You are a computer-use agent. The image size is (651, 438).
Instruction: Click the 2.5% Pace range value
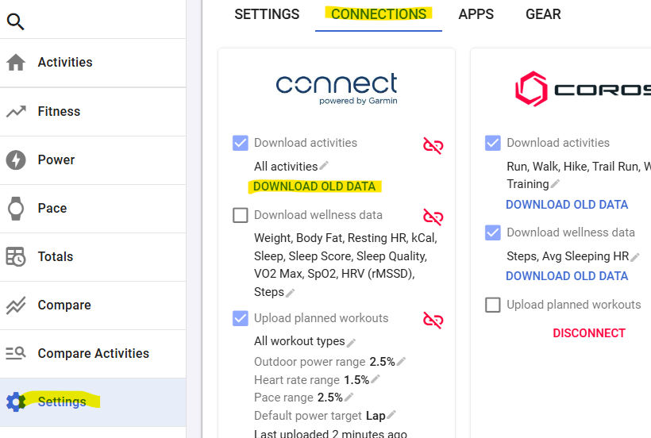pos(330,398)
